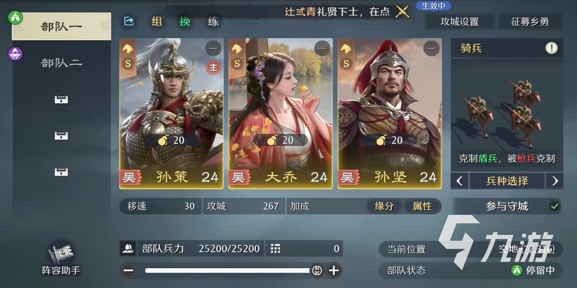Click the first locked troop slot
The height and width of the screenshot is (288, 577).
tap(61, 99)
